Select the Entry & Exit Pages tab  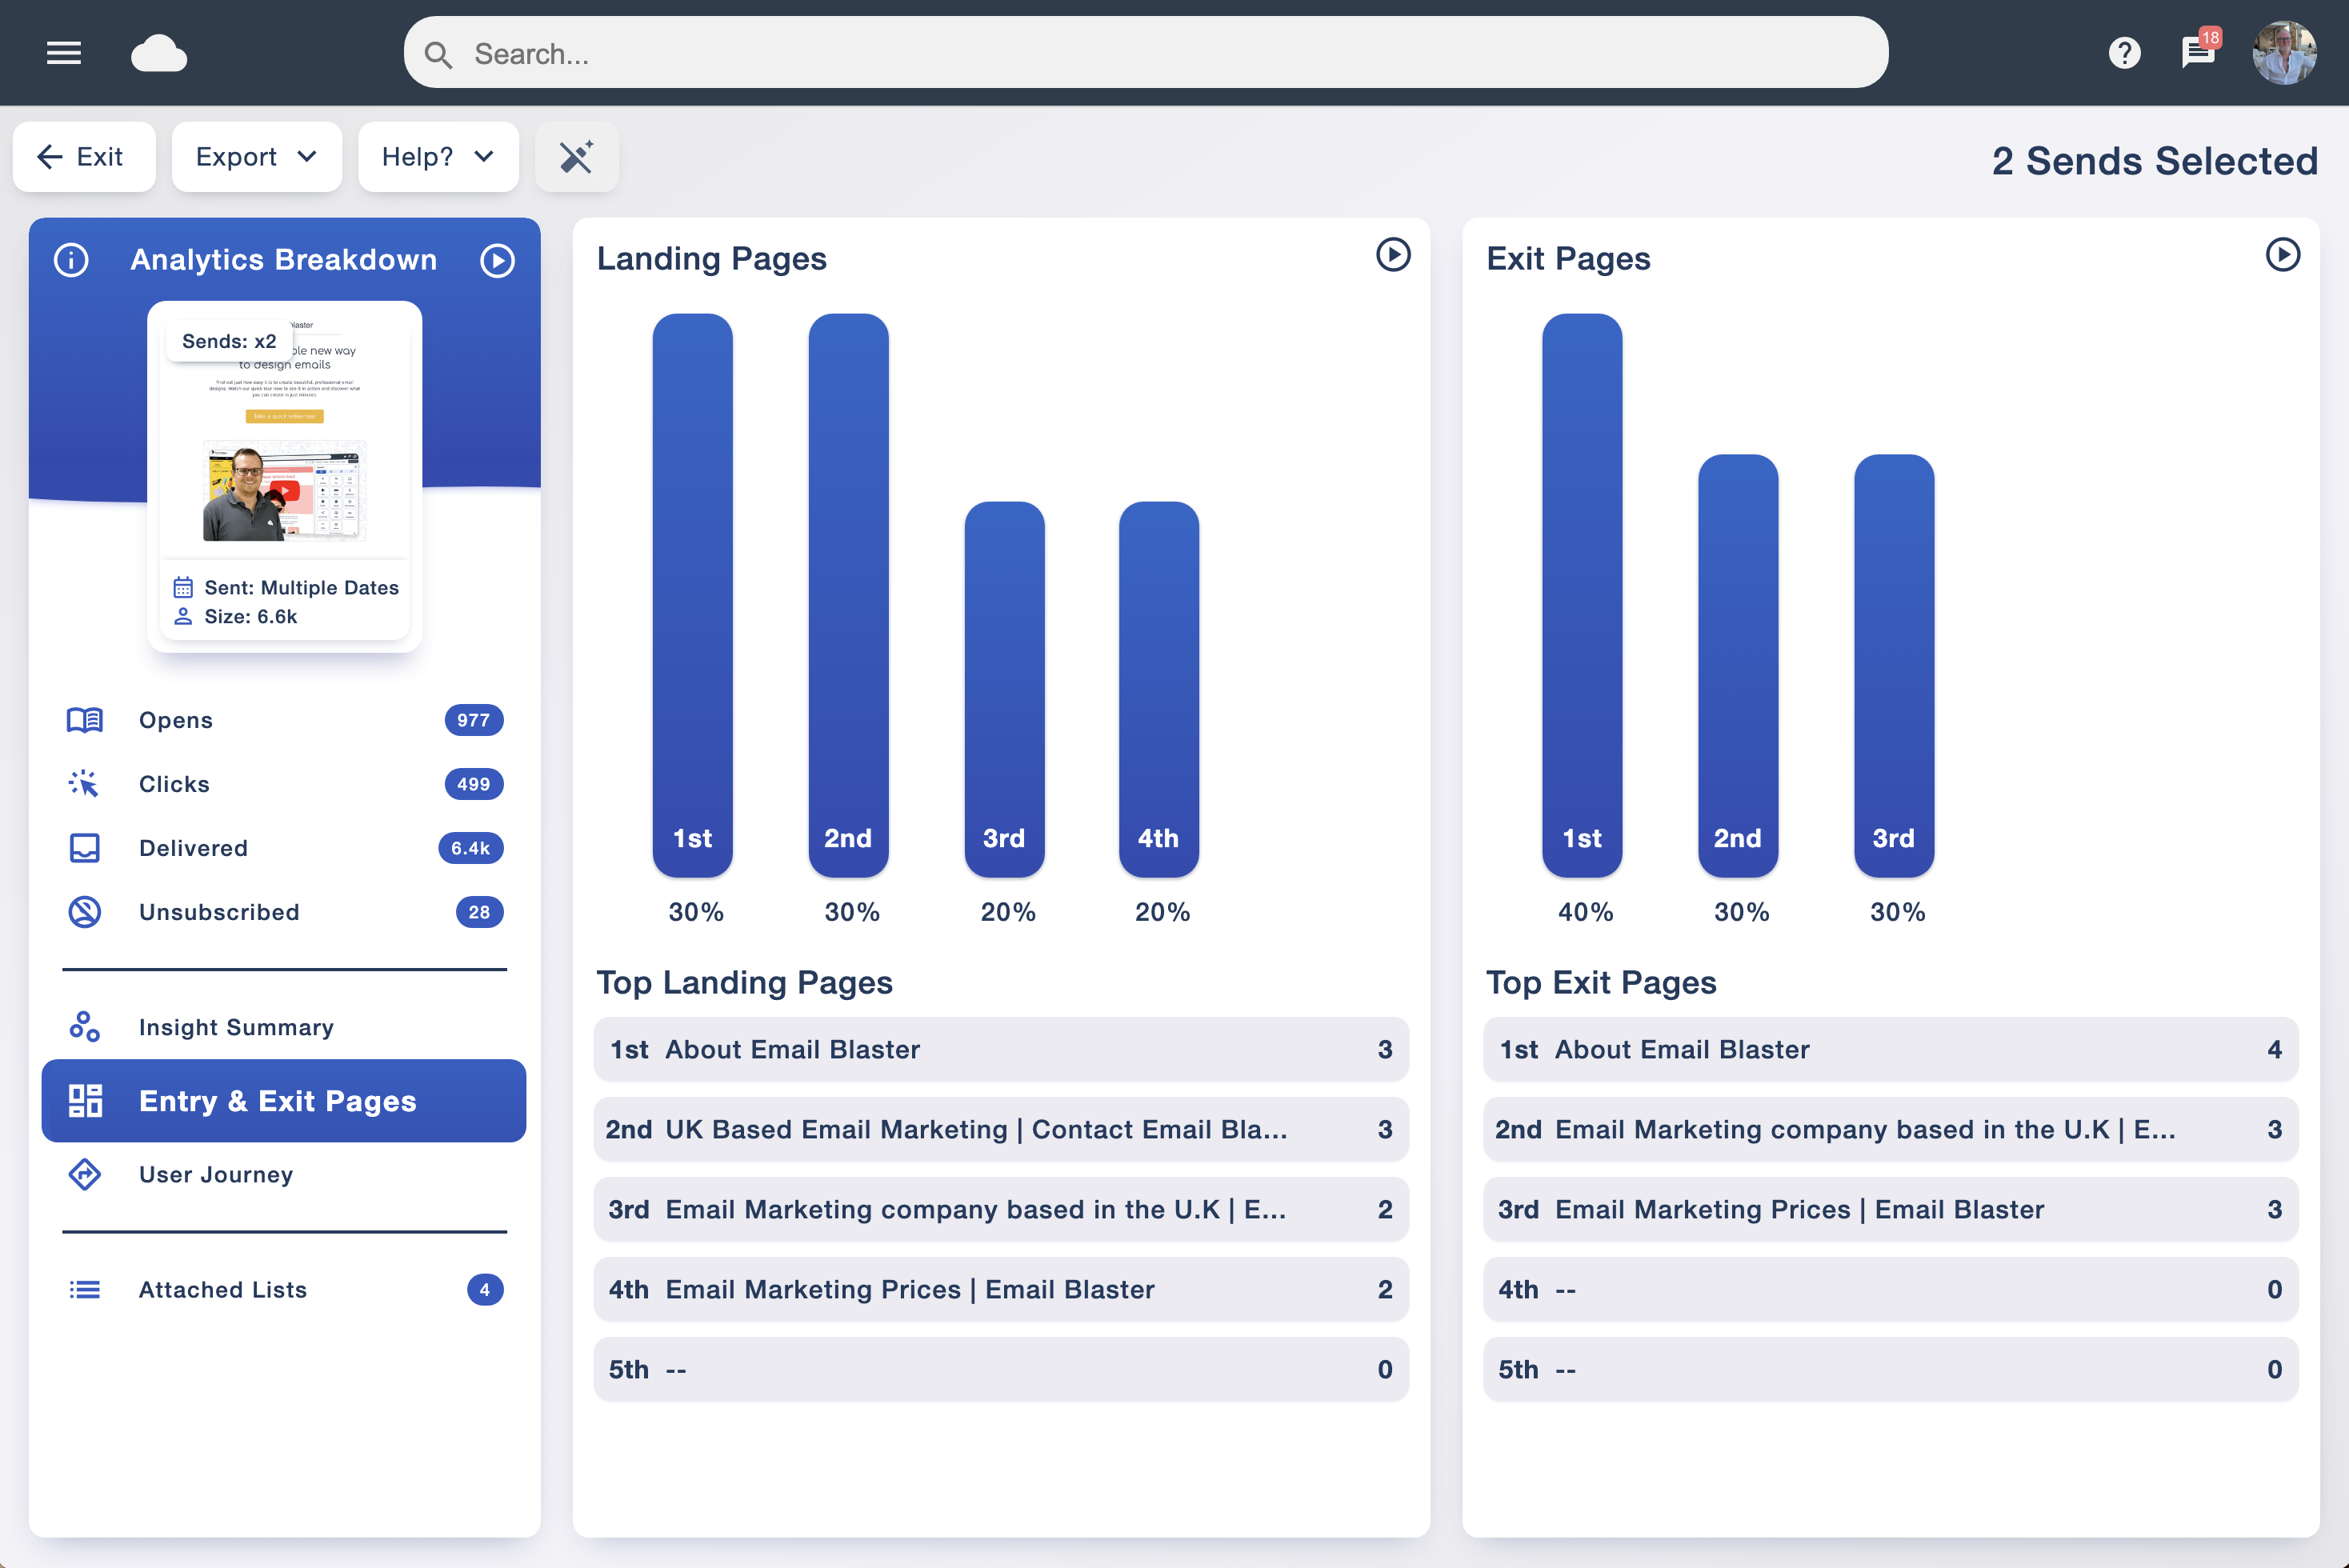point(284,1101)
